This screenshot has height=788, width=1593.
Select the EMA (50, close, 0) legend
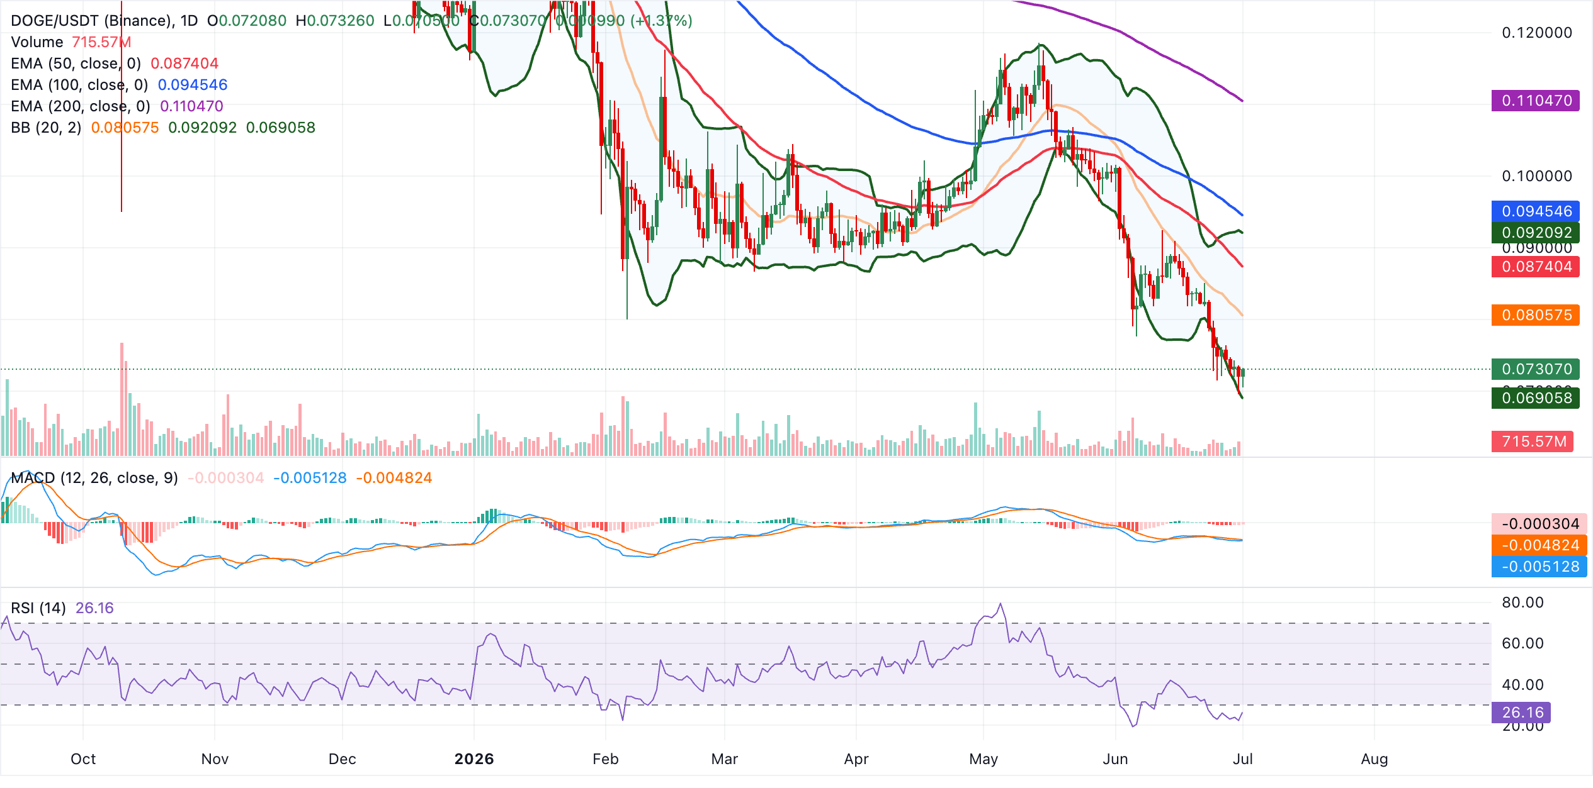76,64
